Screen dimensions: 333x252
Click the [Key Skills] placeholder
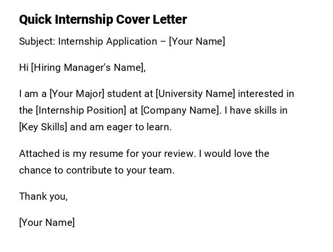pos(43,127)
